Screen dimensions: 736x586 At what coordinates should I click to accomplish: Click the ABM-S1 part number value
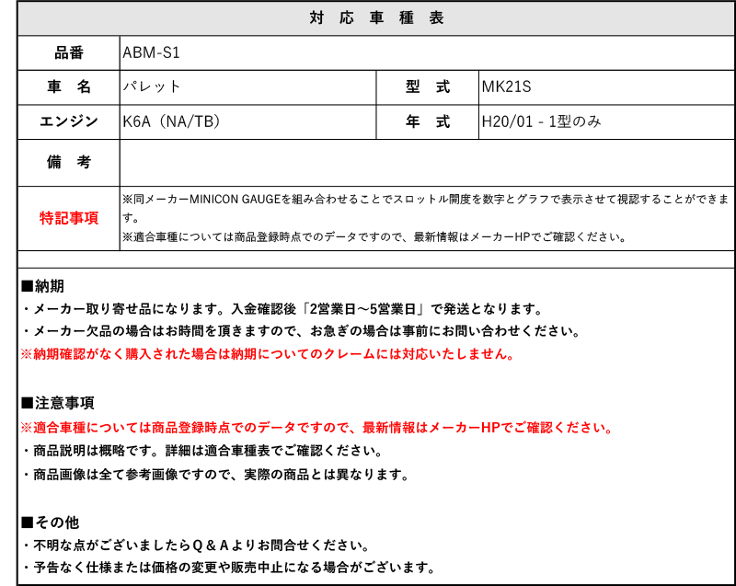151,53
